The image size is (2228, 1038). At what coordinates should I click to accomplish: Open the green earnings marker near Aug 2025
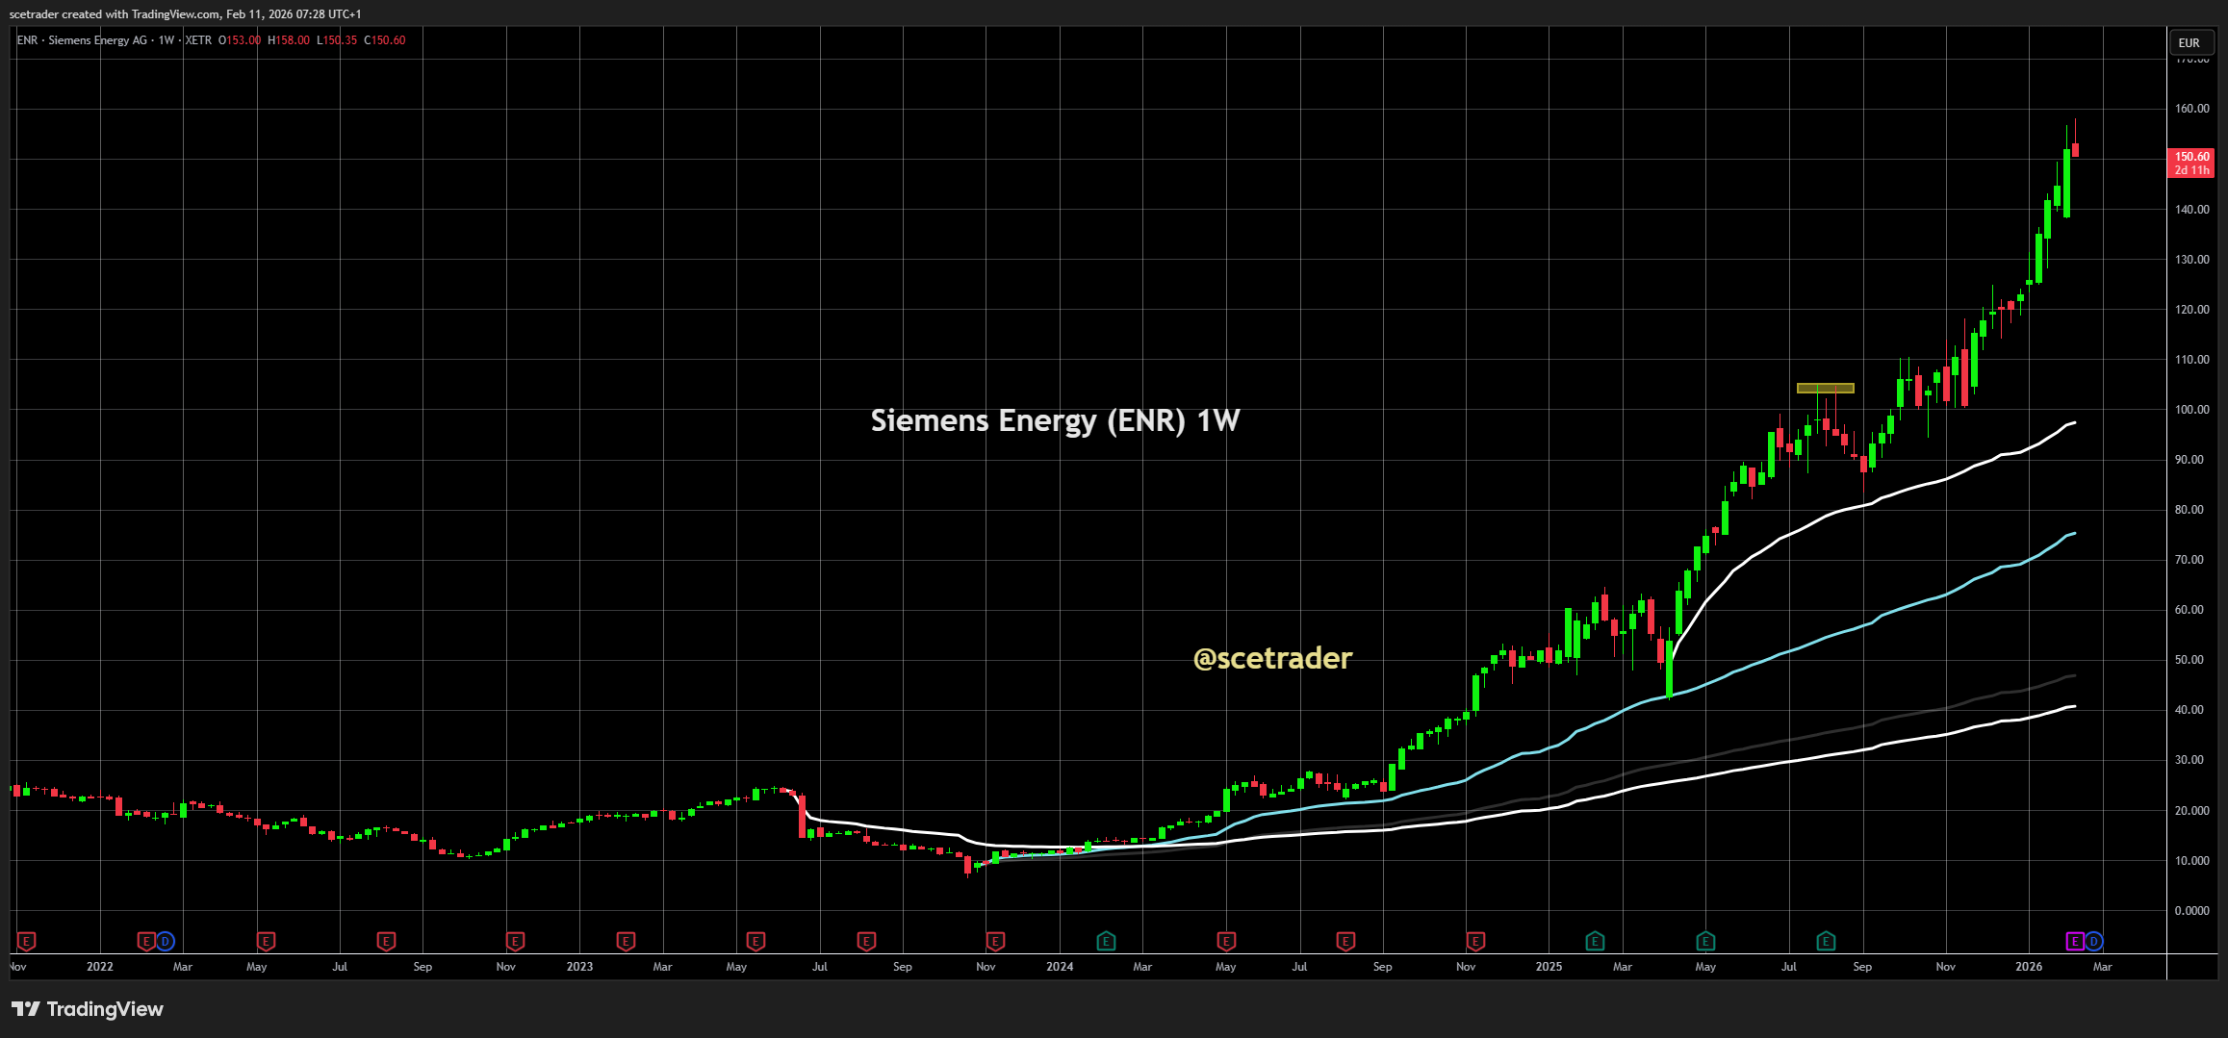point(1826,941)
